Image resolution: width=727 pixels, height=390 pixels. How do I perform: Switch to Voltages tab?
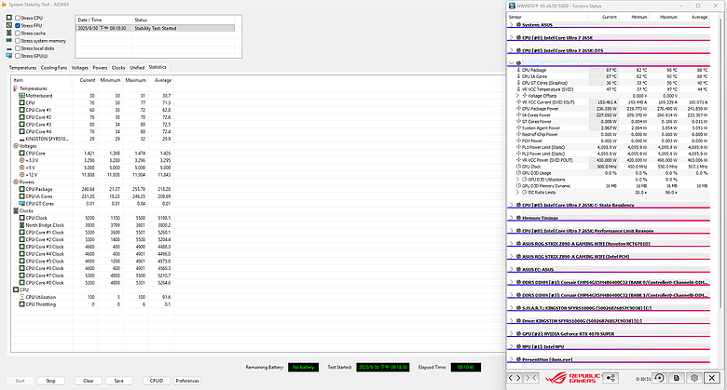pos(80,68)
